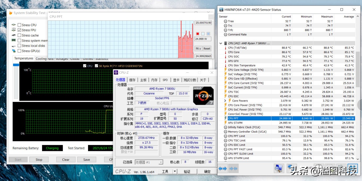Expand the Core Powers sensor row
This screenshot has width=362, height=181.
(x=225, y=101)
